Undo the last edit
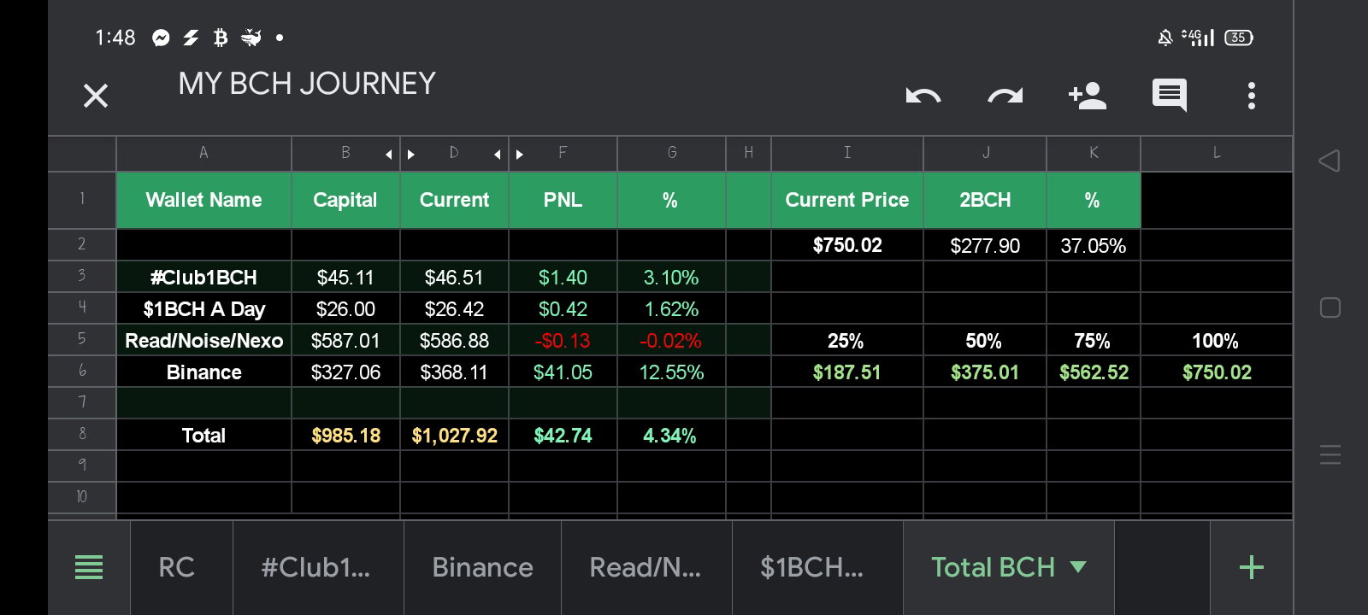This screenshot has width=1368, height=615. [923, 96]
